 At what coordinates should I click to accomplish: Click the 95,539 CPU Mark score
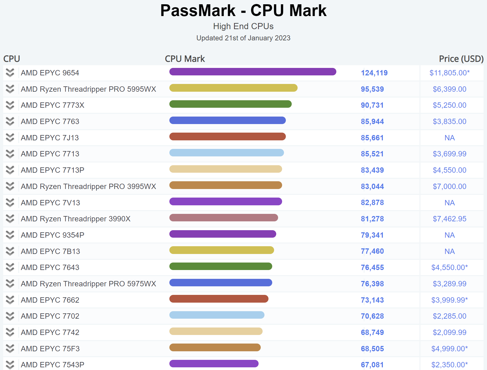(372, 89)
